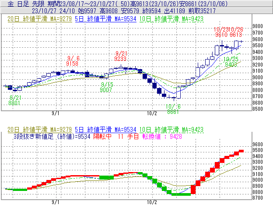Screen dimensions: 273x208
Task: Click the 5日 終値平滑 MA=9534 legend in upper chart
Action: click(105, 19)
